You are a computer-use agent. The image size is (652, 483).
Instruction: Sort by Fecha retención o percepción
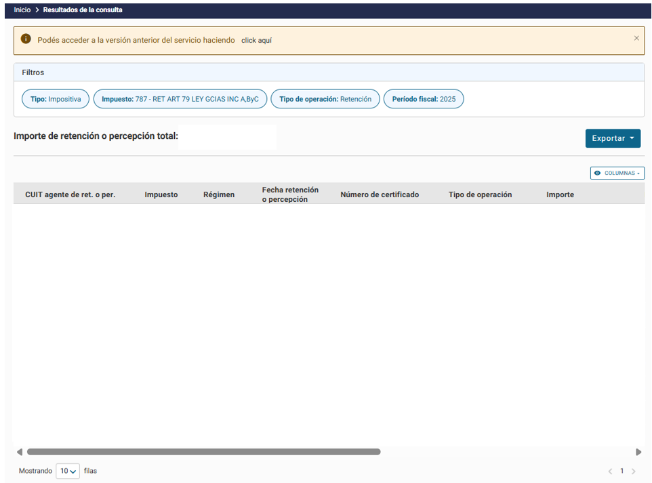coord(290,194)
